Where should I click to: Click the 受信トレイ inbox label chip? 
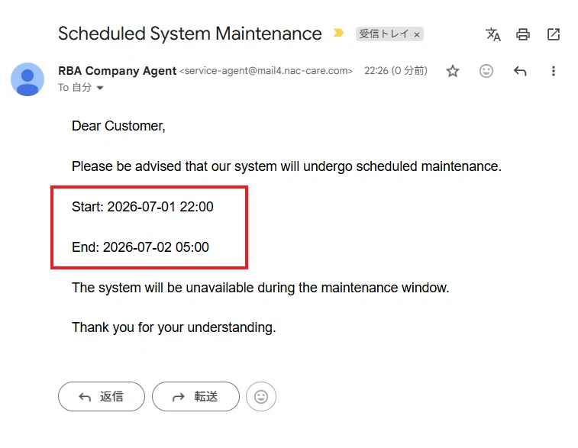point(384,34)
